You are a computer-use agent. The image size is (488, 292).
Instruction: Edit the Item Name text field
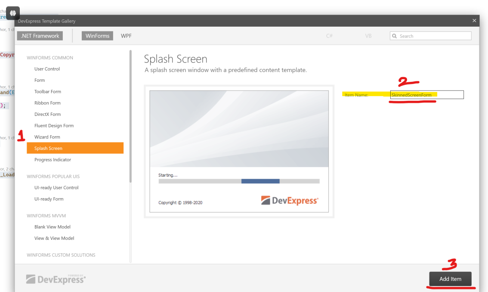(x=427, y=95)
